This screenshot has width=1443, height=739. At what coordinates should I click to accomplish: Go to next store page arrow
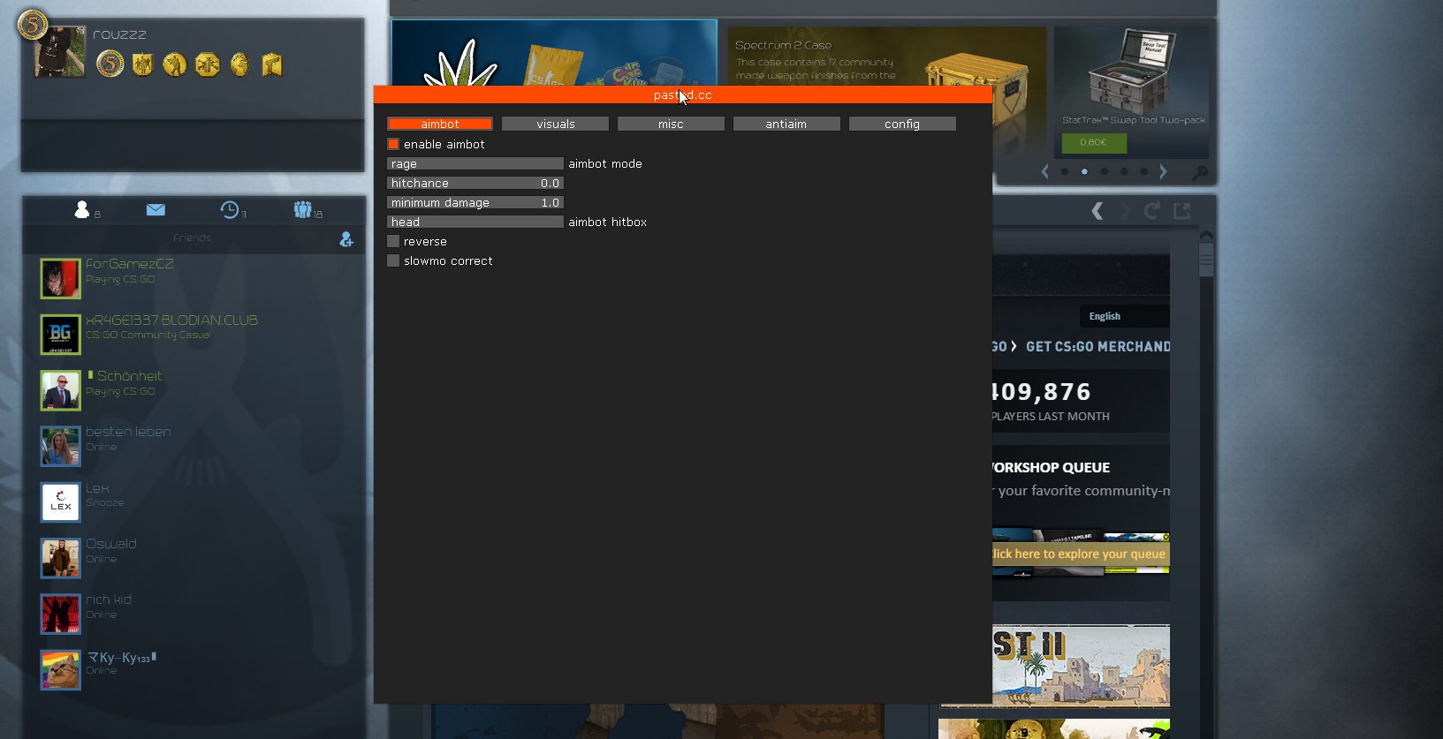[x=1163, y=171]
